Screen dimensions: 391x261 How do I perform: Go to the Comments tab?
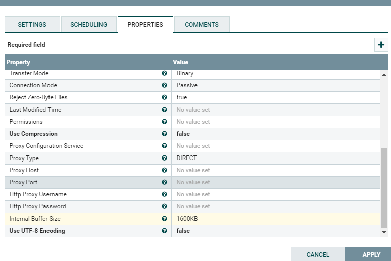tap(202, 25)
